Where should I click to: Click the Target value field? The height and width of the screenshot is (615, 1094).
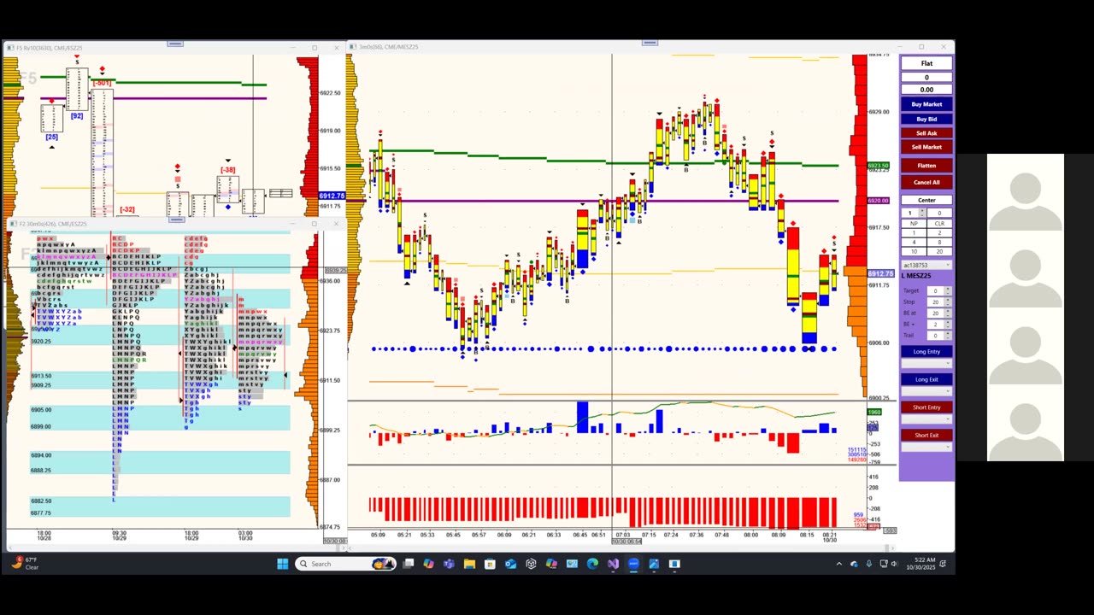click(935, 290)
